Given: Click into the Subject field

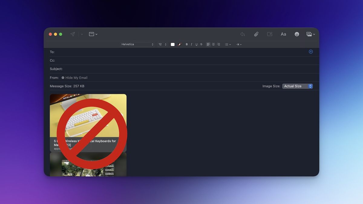Looking at the screenshot, I should [x=181, y=69].
